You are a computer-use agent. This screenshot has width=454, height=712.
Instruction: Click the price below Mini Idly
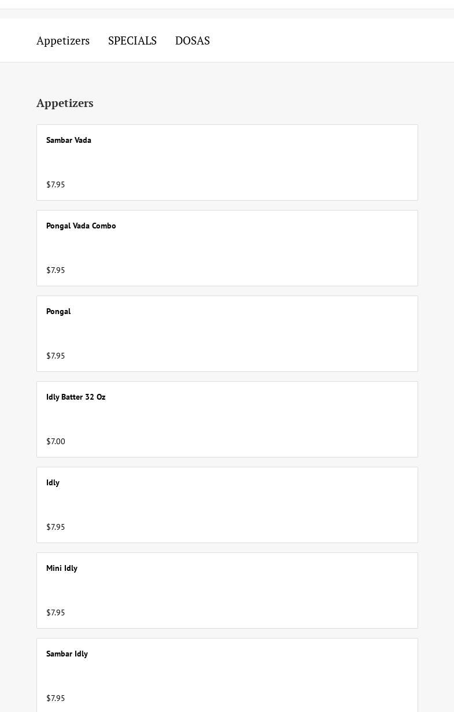click(x=56, y=613)
